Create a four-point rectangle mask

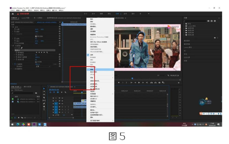[x=19, y=48]
